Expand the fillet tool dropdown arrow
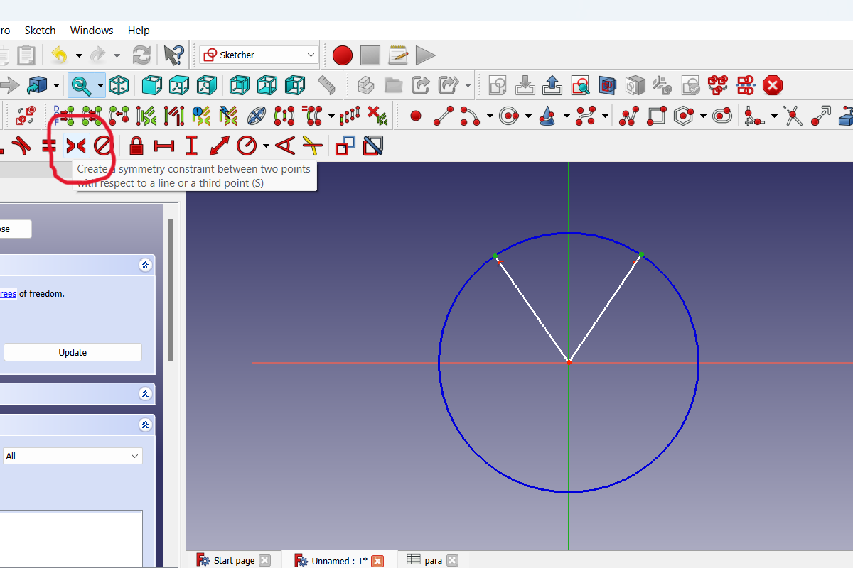Viewport: 853px width, 568px height. (773, 116)
